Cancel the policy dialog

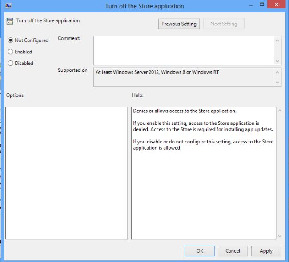point(233,251)
